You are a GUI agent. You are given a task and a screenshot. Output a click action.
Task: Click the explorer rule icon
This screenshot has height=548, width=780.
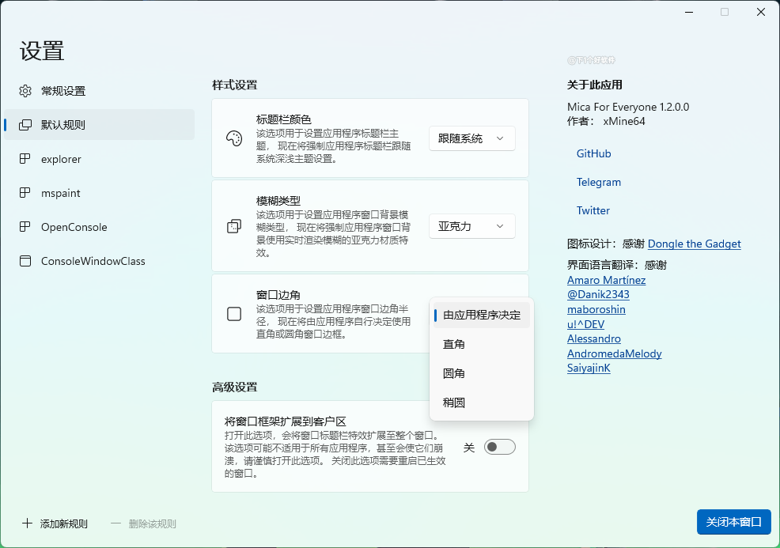point(25,159)
